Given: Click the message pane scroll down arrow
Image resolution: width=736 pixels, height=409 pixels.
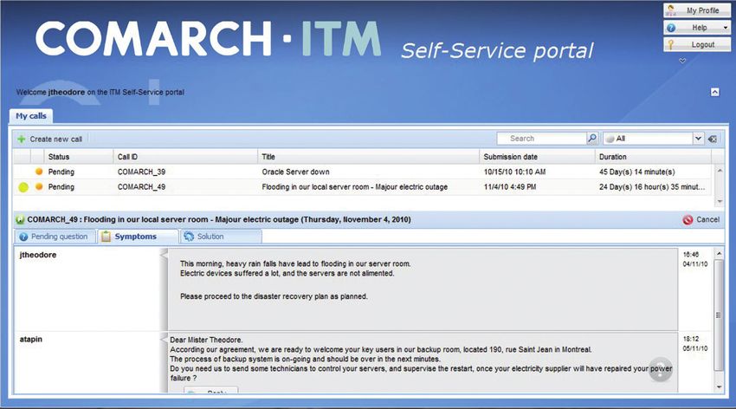Looking at the screenshot, I should (719, 387).
